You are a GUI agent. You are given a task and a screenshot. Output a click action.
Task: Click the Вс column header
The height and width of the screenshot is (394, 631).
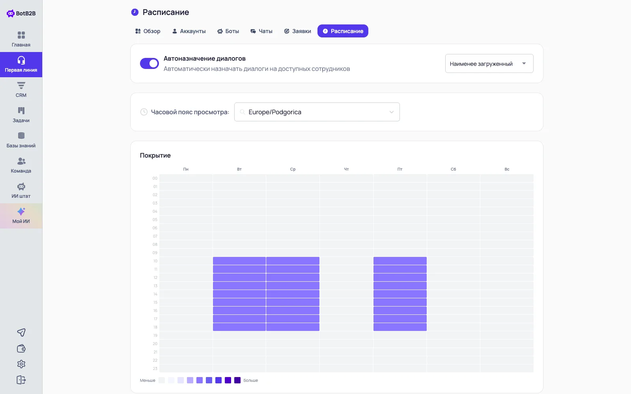[x=507, y=169]
